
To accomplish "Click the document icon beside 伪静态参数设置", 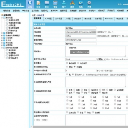I will point(7,23).
